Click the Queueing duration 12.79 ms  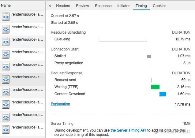[183, 39]
